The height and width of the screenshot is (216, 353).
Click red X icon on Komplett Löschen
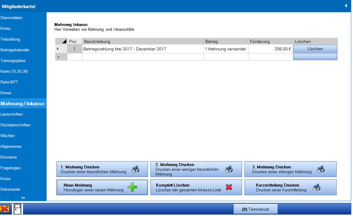click(229, 187)
